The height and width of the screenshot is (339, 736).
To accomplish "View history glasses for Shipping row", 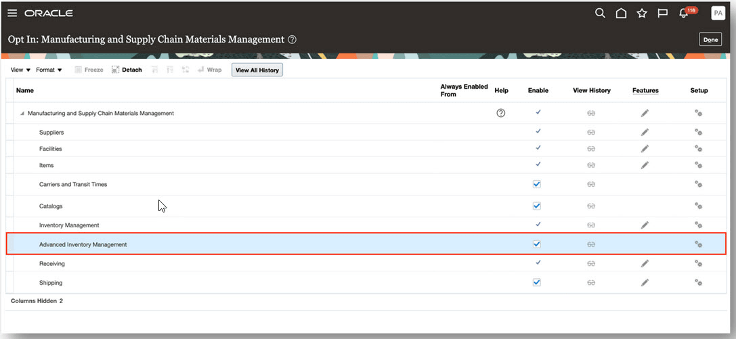I will click(x=591, y=284).
